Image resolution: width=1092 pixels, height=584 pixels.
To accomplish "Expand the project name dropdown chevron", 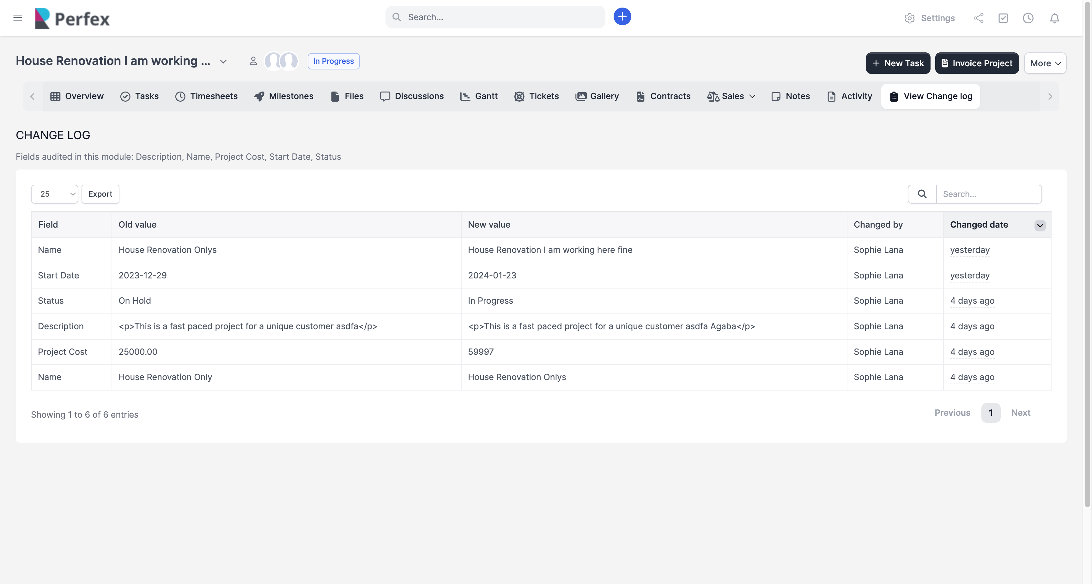I will [x=223, y=62].
